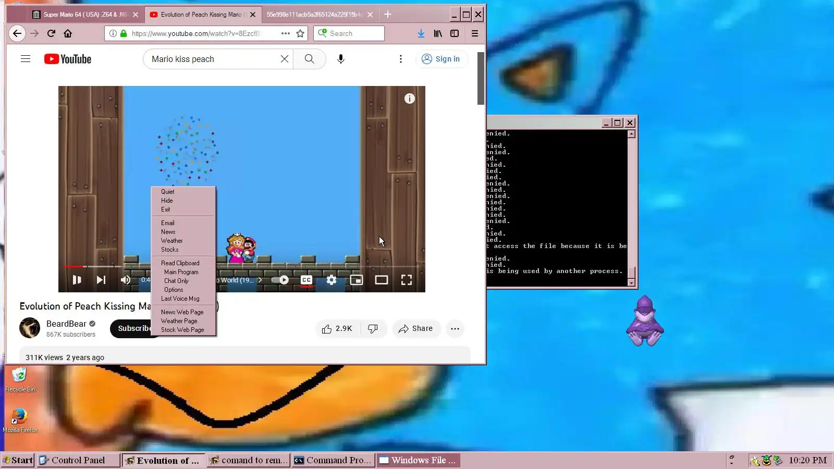Image resolution: width=834 pixels, height=469 pixels.
Task: Show site information icon in address bar
Action: tap(113, 33)
